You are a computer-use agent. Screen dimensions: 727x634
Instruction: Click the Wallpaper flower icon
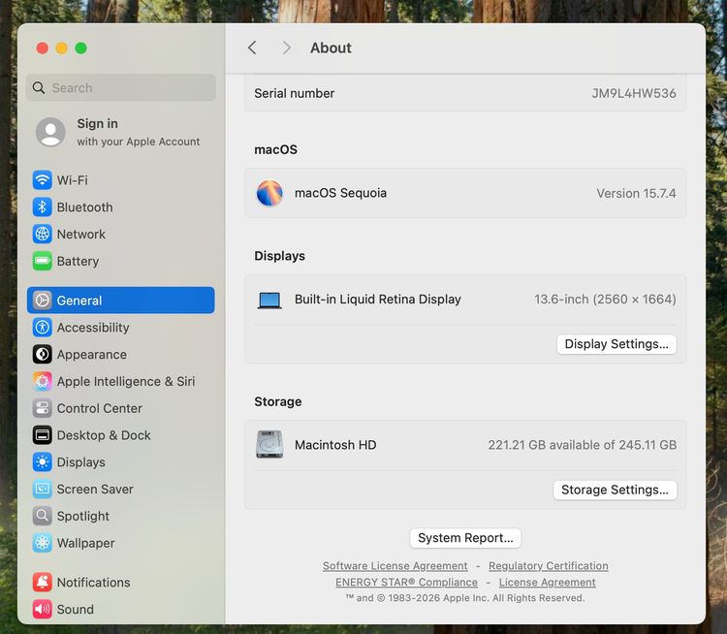click(43, 542)
